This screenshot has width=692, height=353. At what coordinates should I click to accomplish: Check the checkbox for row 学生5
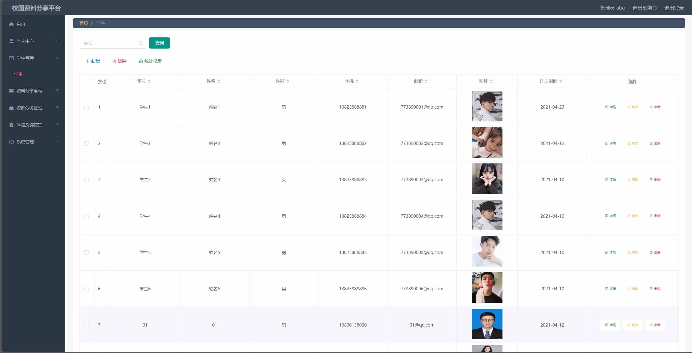(x=87, y=253)
